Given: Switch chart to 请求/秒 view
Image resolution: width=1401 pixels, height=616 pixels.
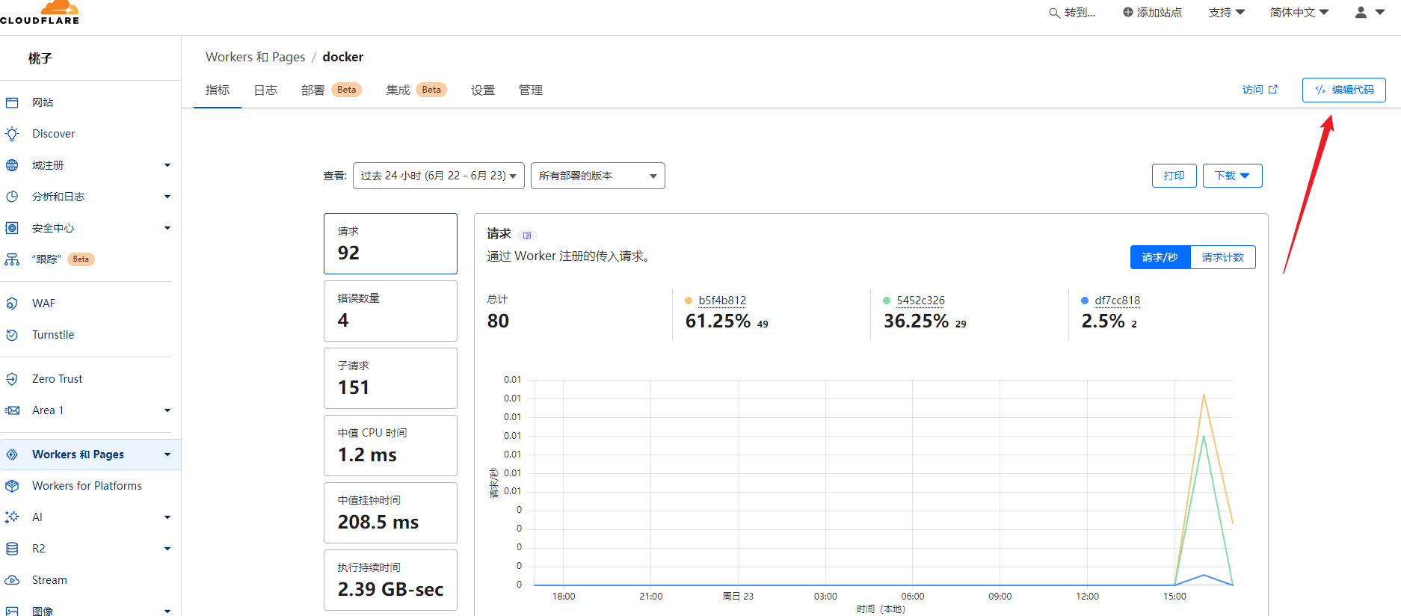Looking at the screenshot, I should [1160, 257].
